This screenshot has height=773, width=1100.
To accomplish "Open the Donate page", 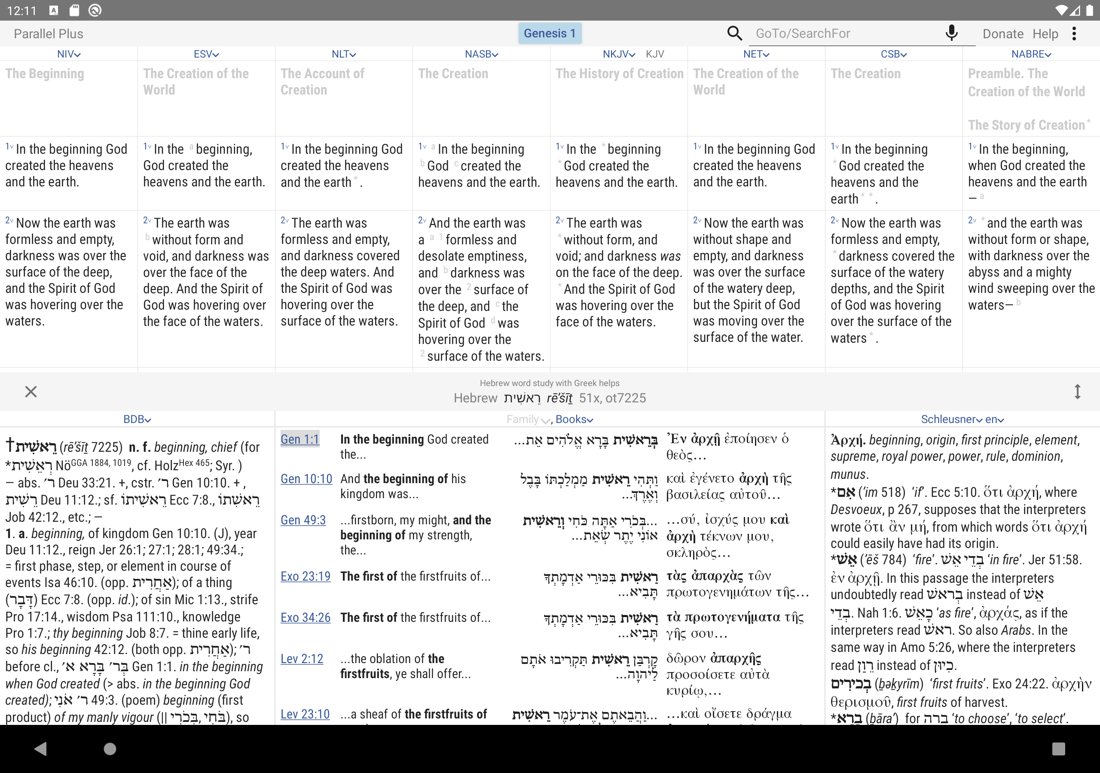I will click(x=1003, y=33).
